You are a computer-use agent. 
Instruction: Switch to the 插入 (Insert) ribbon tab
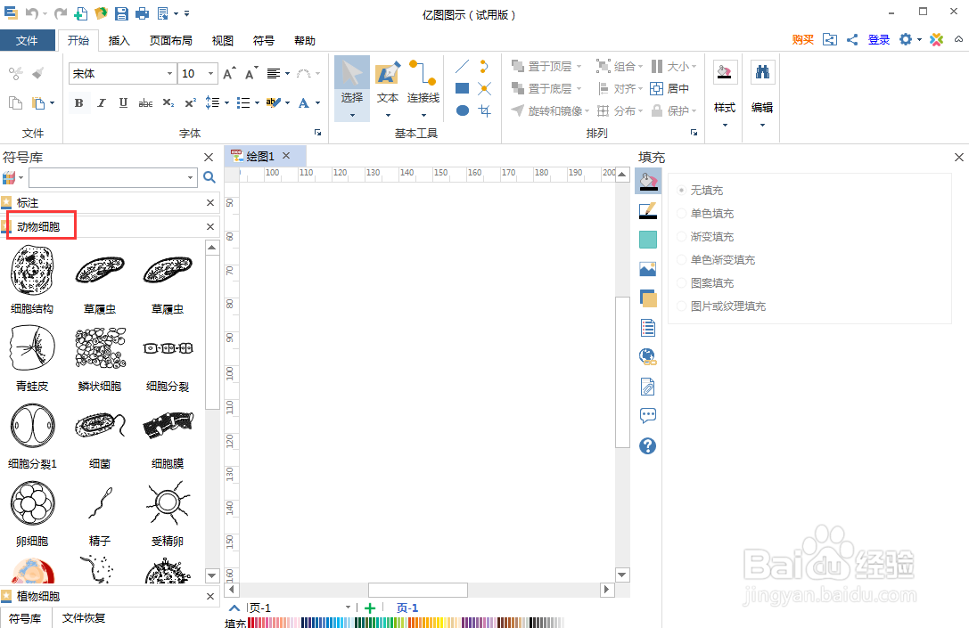(x=119, y=40)
